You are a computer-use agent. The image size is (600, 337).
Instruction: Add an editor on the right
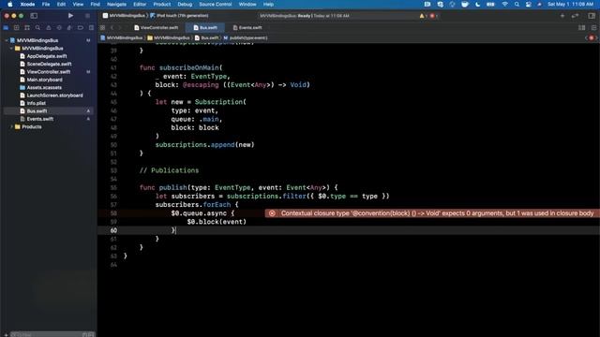point(593,27)
